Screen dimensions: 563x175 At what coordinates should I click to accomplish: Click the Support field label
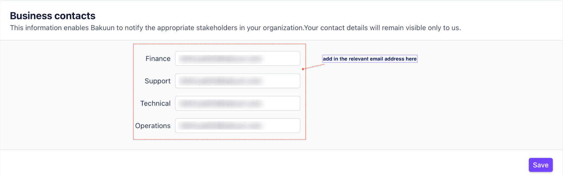coord(157,81)
